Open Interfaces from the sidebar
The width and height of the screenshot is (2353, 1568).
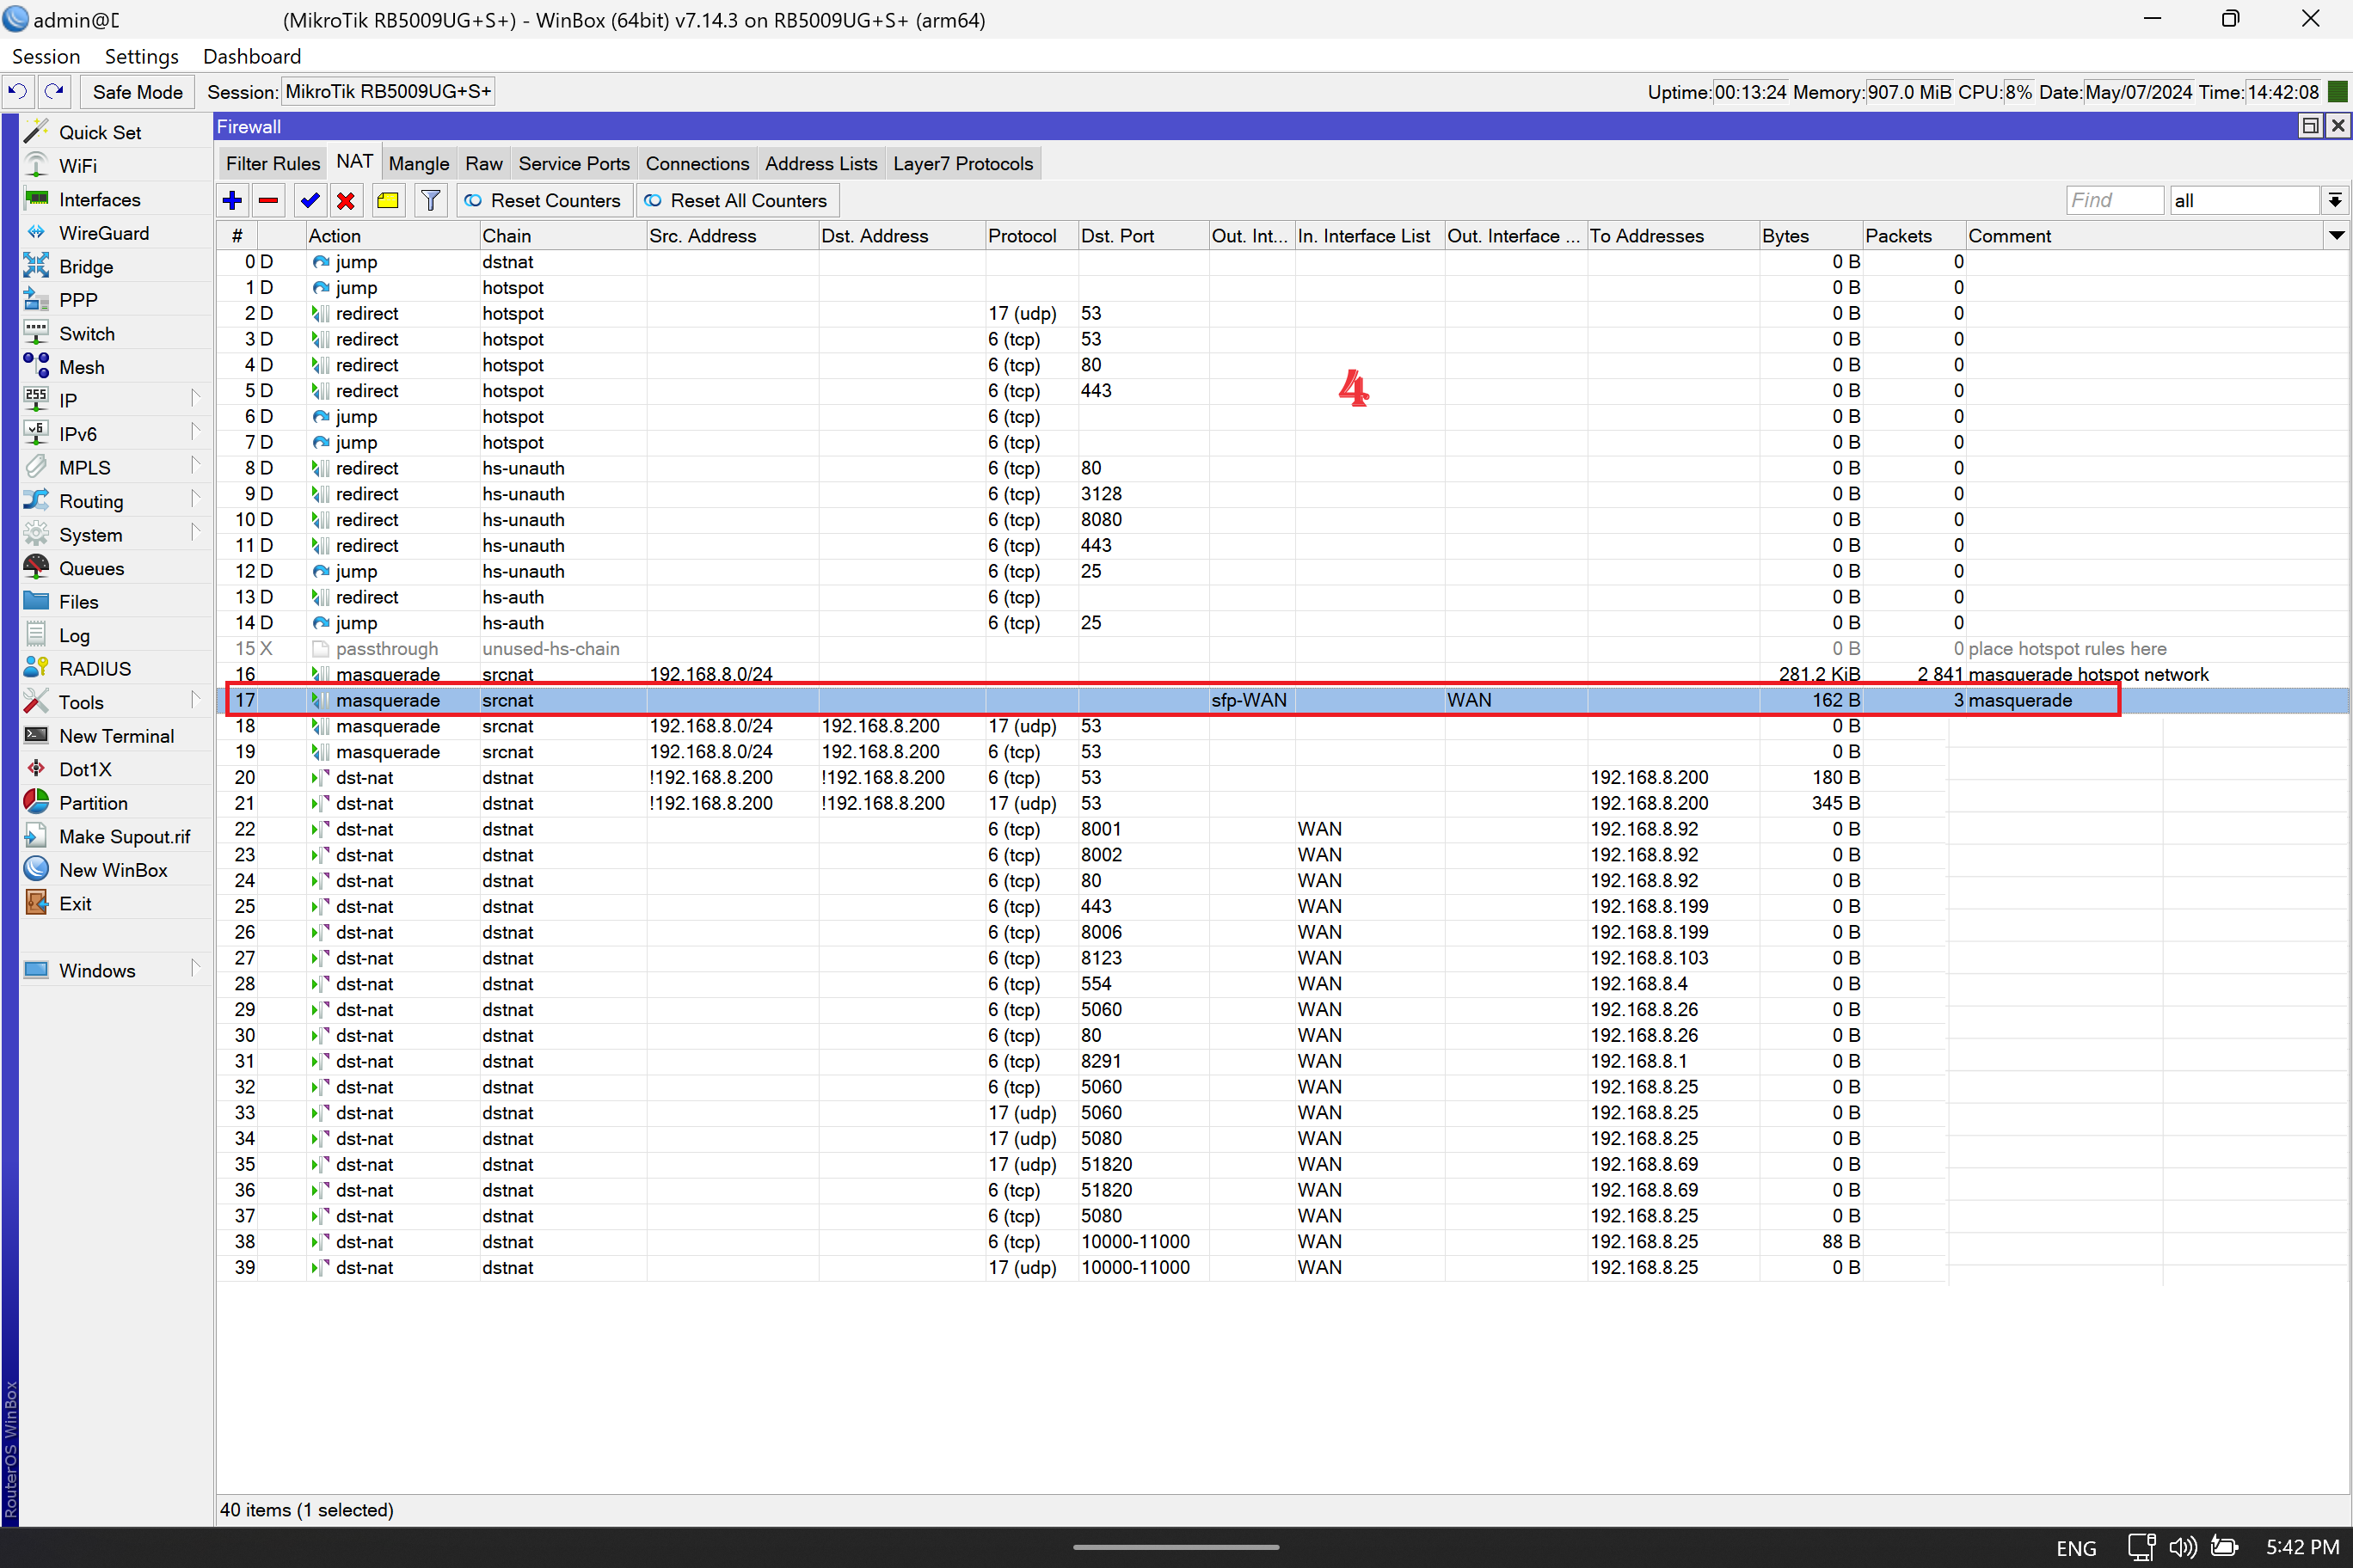pos(99,199)
